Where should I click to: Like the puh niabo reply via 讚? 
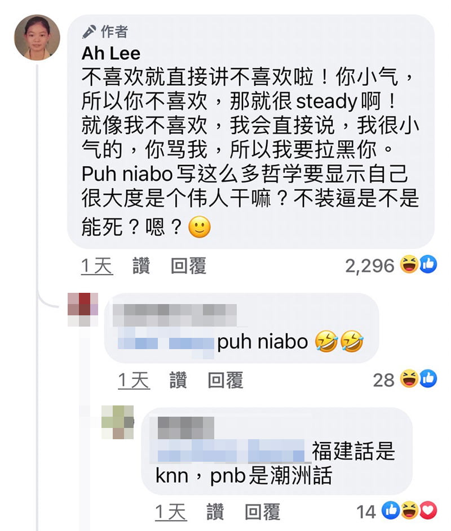(178, 380)
